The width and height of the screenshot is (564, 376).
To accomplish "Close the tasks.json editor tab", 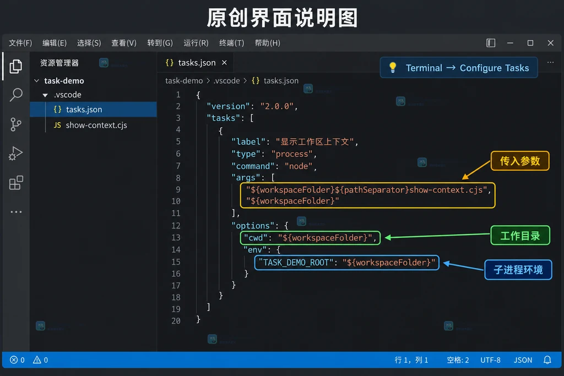I will tap(224, 63).
